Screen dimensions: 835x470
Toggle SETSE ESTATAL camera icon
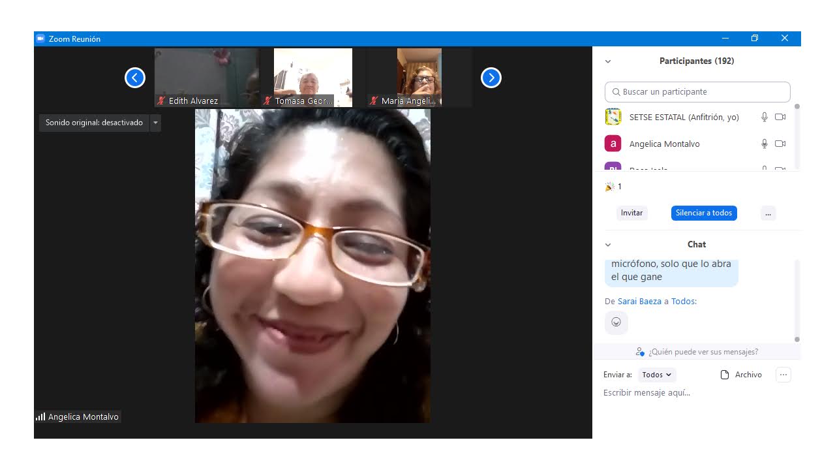[780, 117]
